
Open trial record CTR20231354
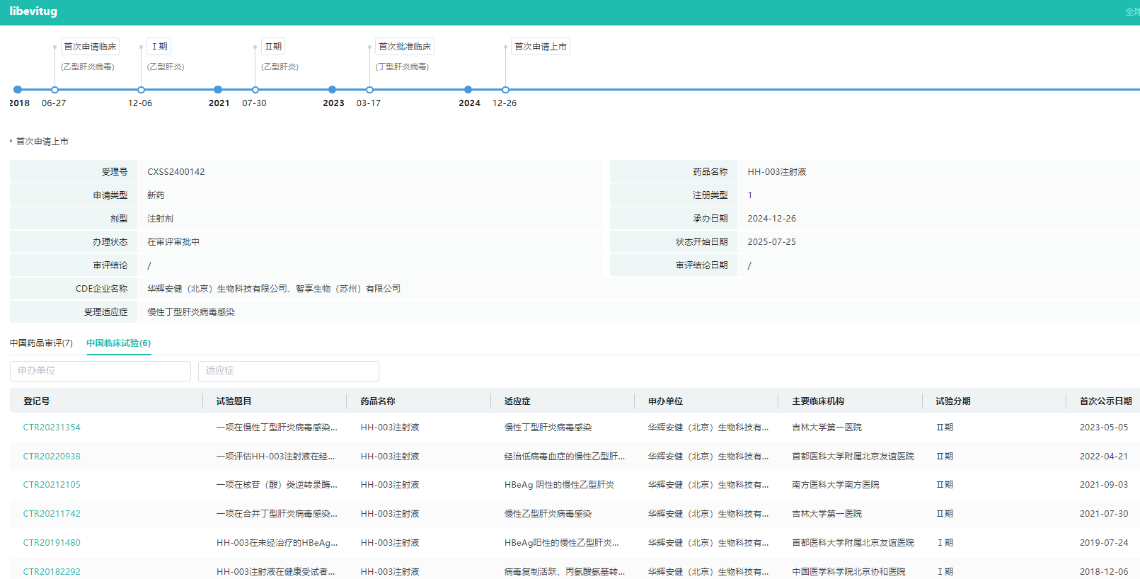tap(52, 428)
